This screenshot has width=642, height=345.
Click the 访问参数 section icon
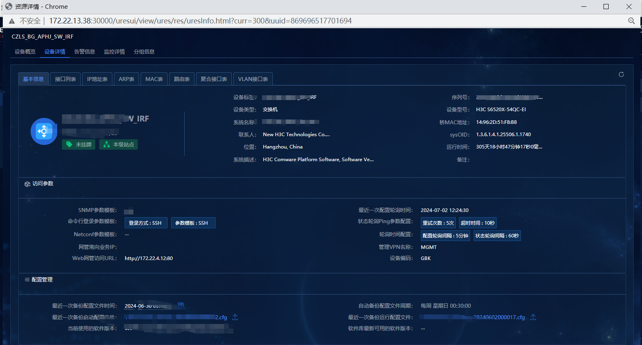(27, 184)
